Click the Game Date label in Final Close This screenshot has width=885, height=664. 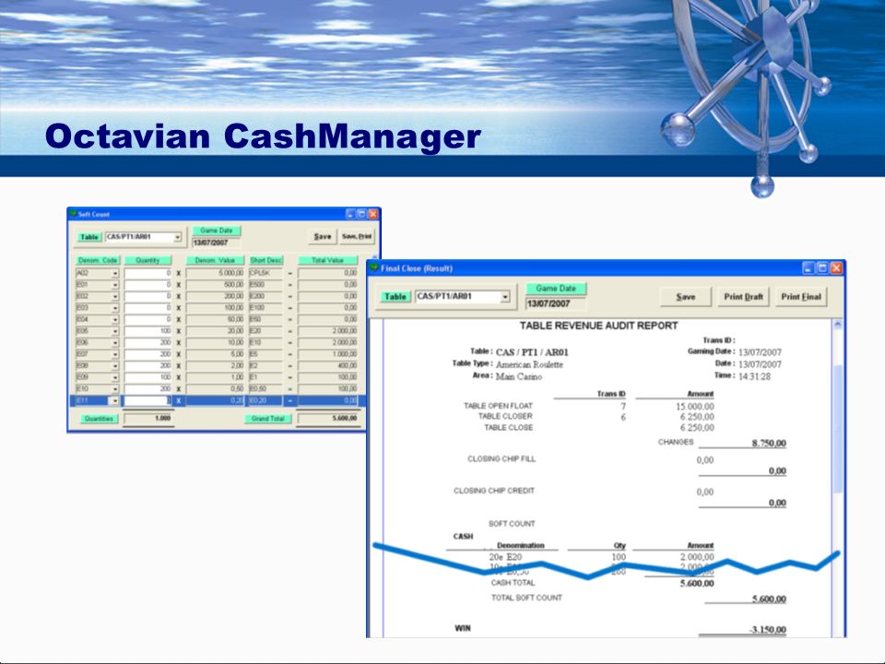point(556,288)
